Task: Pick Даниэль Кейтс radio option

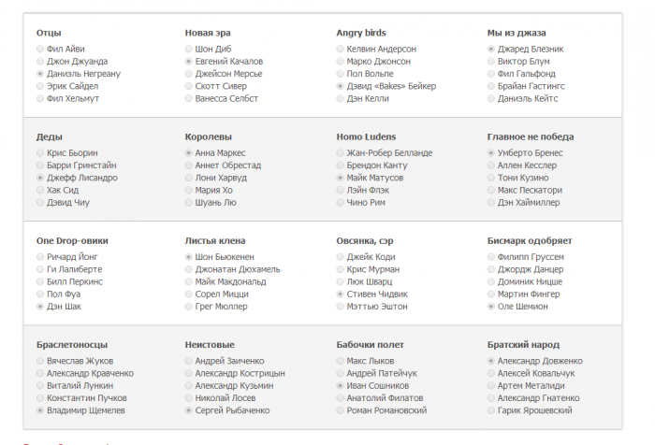Action: (x=491, y=98)
